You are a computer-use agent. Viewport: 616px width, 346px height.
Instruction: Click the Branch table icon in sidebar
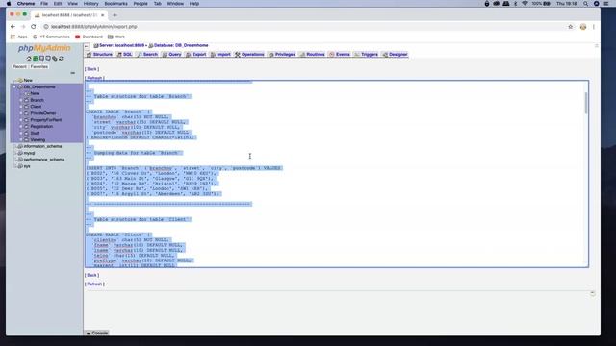tap(27, 100)
